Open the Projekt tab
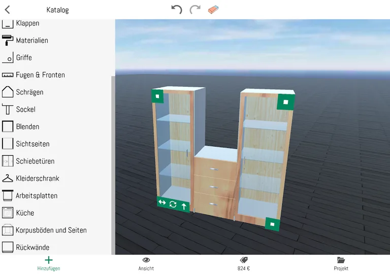 [x=341, y=264]
